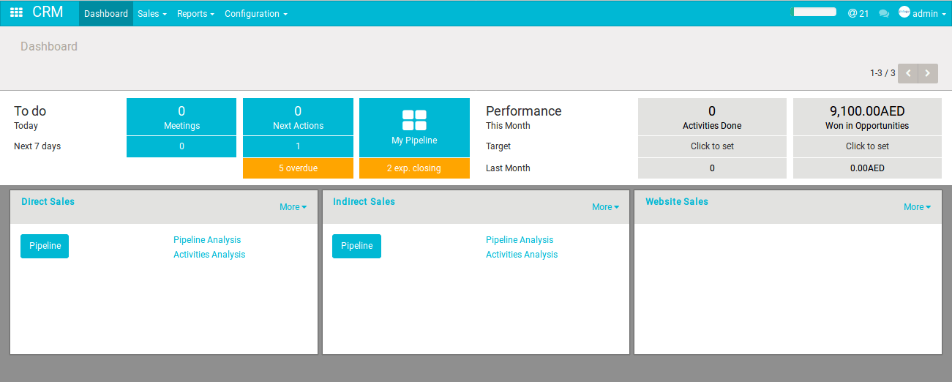This screenshot has width=952, height=382.
Task: Open Activities Analysis under Direct Sales
Action: (209, 255)
